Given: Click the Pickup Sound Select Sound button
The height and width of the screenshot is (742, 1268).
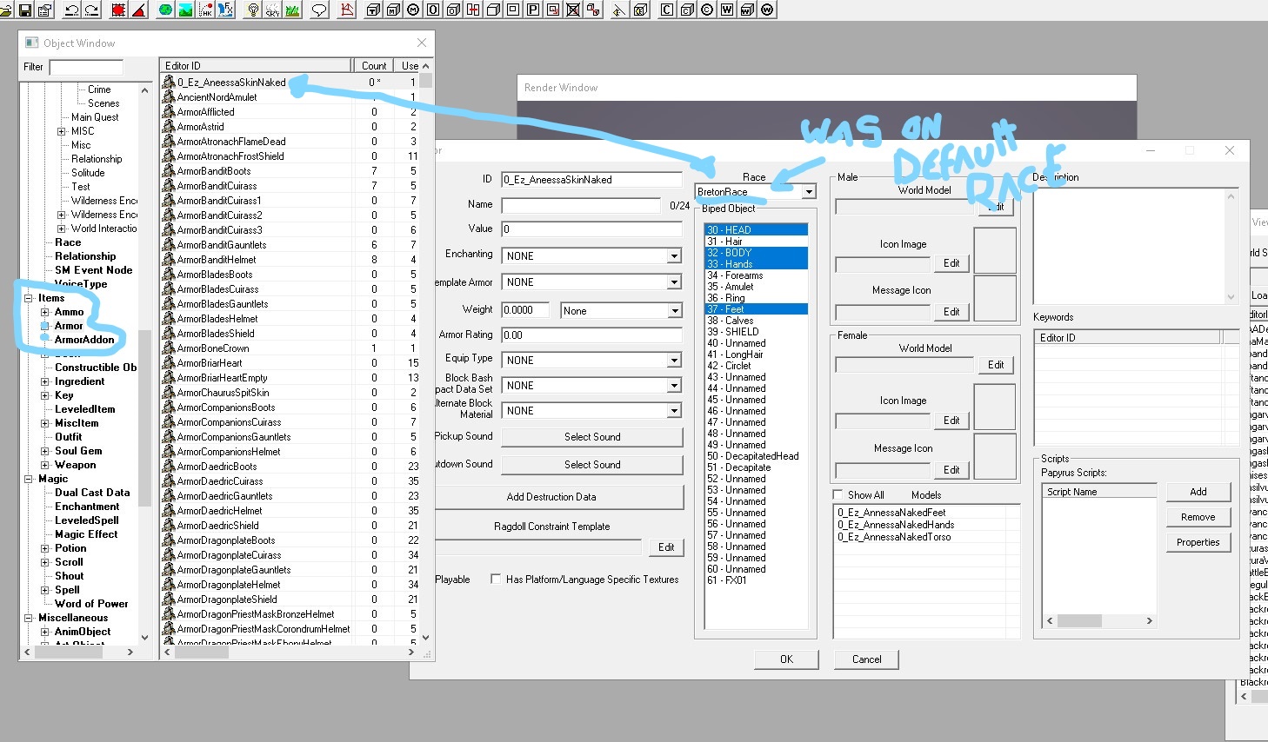Looking at the screenshot, I should point(592,437).
